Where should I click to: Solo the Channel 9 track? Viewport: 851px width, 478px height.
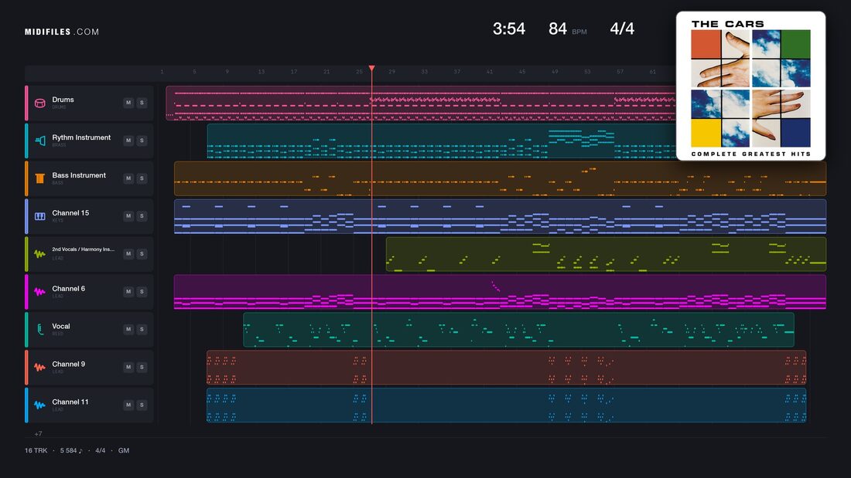[142, 367]
